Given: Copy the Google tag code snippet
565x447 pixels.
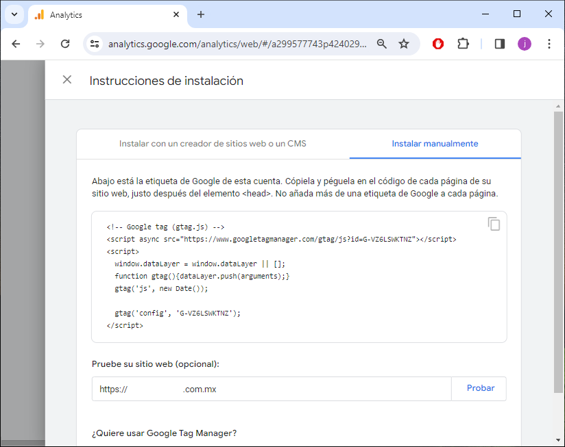Looking at the screenshot, I should tap(494, 224).
